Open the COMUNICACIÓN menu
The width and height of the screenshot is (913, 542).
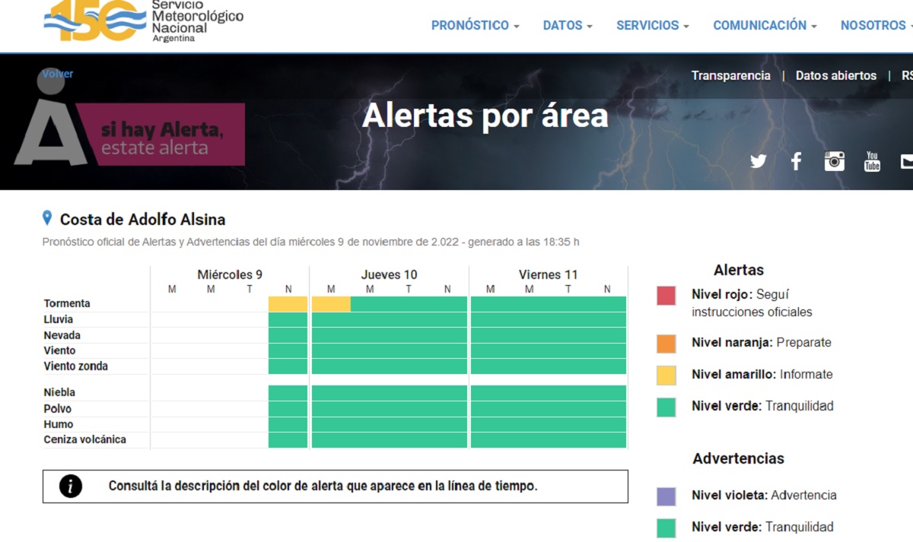coord(764,25)
